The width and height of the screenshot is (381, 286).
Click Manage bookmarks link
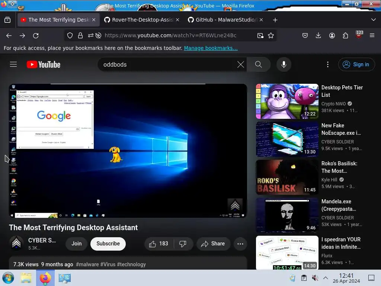(211, 48)
